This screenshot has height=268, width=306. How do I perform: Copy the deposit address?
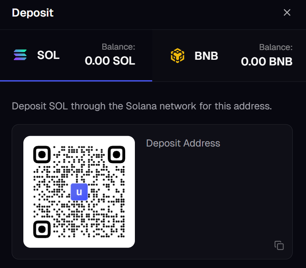[x=279, y=245]
